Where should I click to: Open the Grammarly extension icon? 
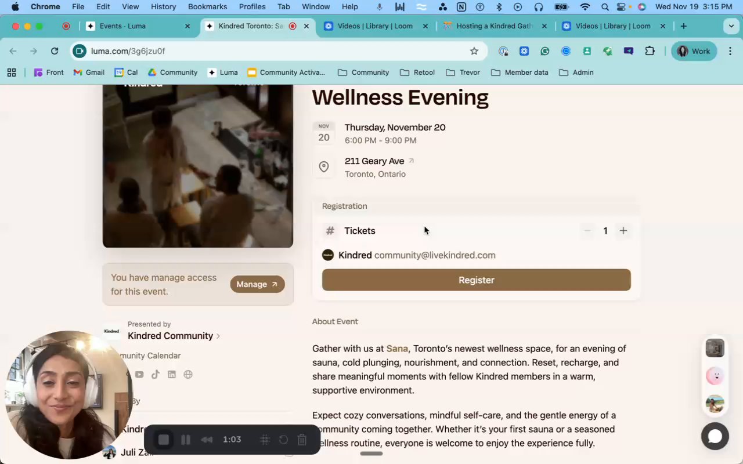pyautogui.click(x=544, y=51)
